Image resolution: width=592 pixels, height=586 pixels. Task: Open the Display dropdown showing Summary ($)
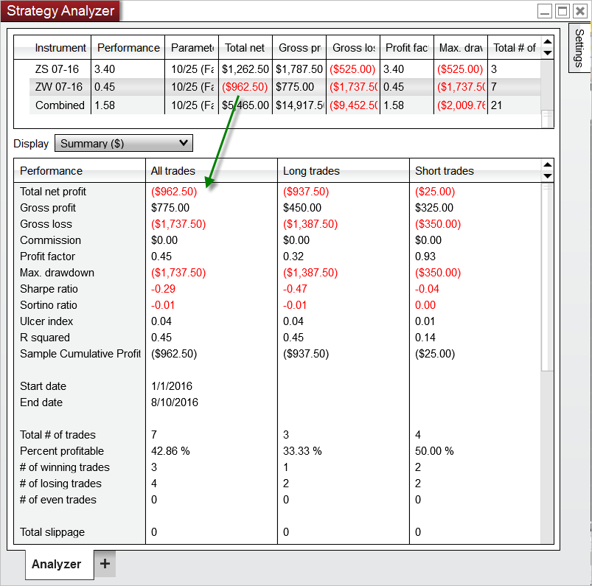click(x=123, y=143)
